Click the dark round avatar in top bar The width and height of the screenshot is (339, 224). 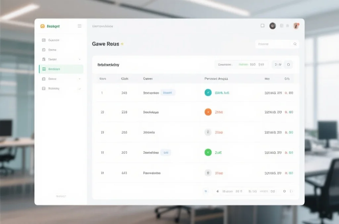[273, 26]
